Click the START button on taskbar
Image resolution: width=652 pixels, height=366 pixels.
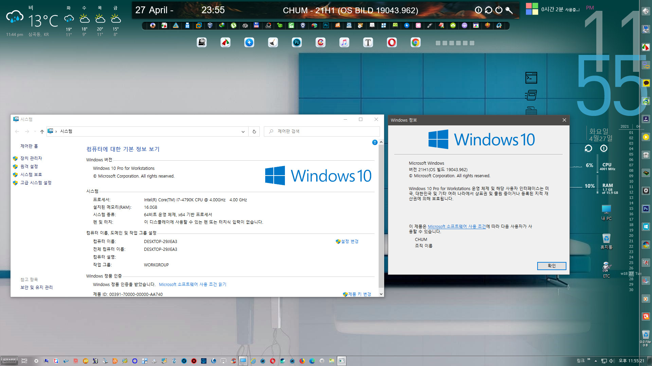pyautogui.click(x=10, y=361)
